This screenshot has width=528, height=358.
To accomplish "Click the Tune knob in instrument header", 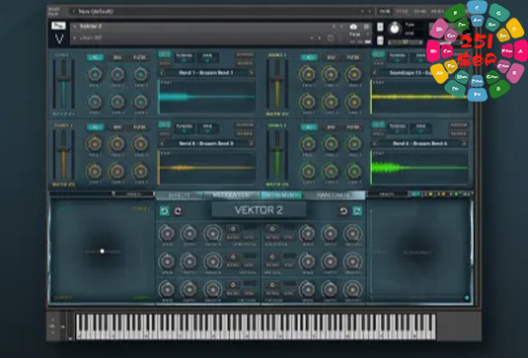I will (395, 29).
